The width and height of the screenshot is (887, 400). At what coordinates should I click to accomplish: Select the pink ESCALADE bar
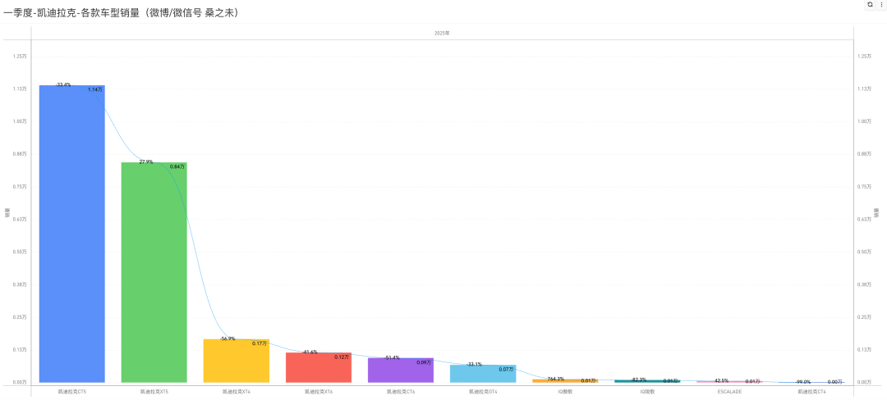(729, 382)
